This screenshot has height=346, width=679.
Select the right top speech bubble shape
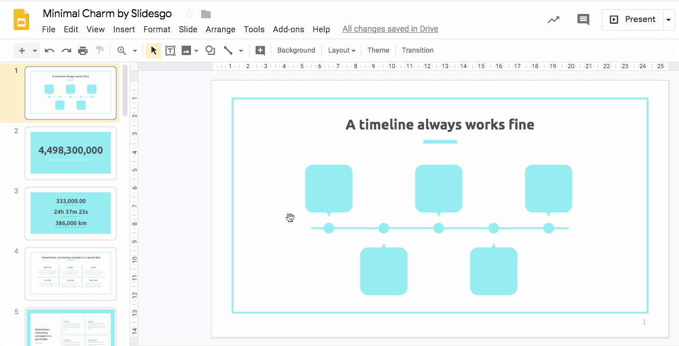coord(548,189)
